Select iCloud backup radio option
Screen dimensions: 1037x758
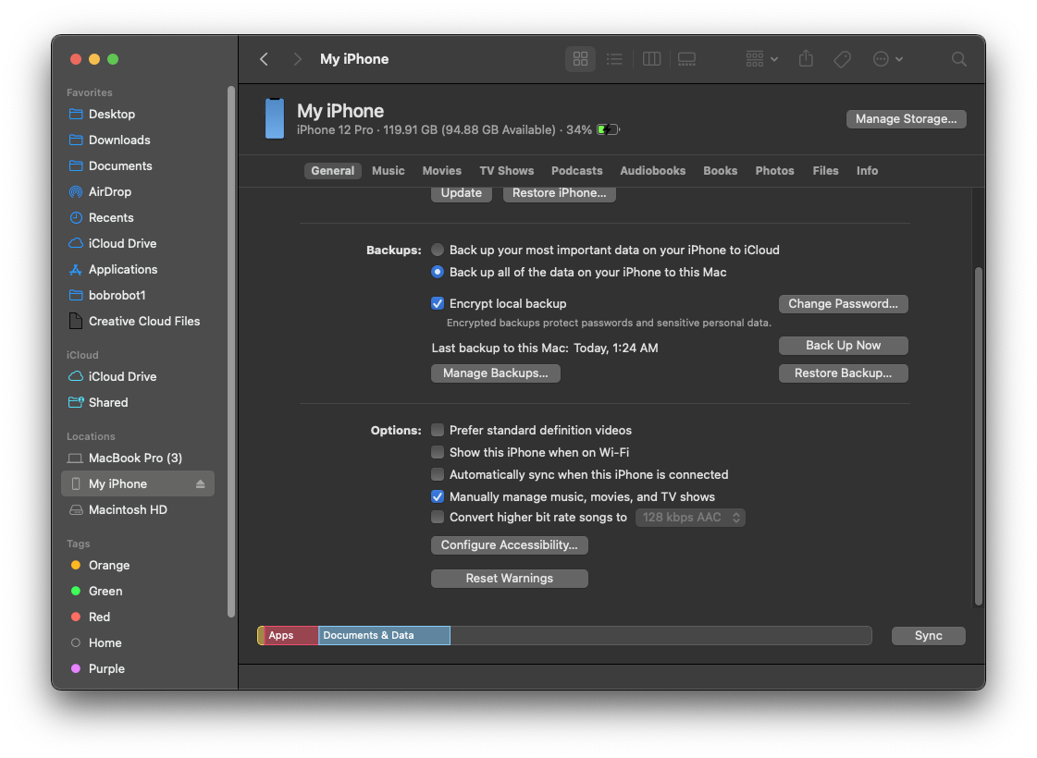click(x=438, y=251)
